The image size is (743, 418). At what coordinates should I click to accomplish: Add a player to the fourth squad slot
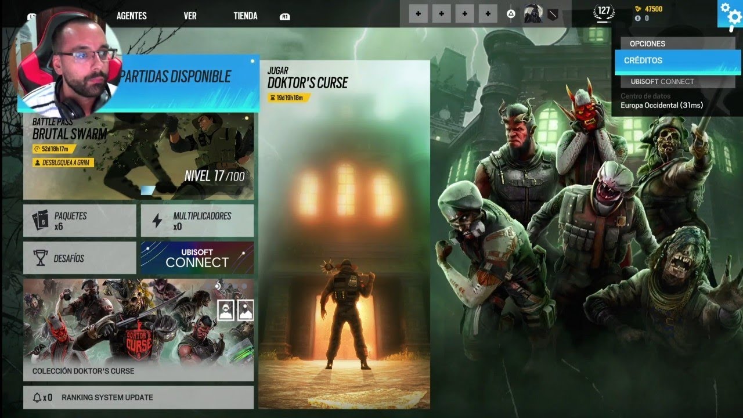coord(488,13)
